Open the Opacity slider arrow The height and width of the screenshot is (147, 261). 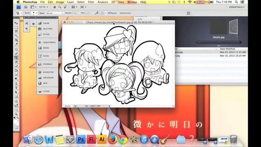79,13
